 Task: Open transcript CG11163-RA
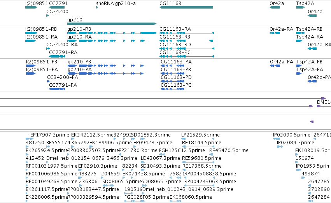[175, 29]
